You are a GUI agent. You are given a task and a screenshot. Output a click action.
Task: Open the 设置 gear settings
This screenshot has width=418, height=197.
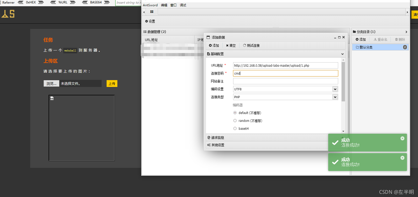pos(150,21)
